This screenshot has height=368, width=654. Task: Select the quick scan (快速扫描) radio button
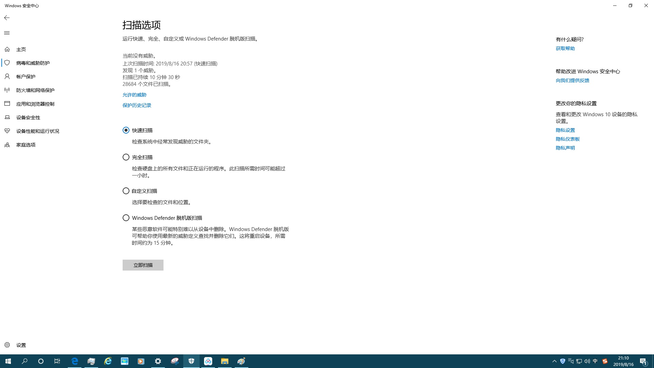tap(126, 130)
